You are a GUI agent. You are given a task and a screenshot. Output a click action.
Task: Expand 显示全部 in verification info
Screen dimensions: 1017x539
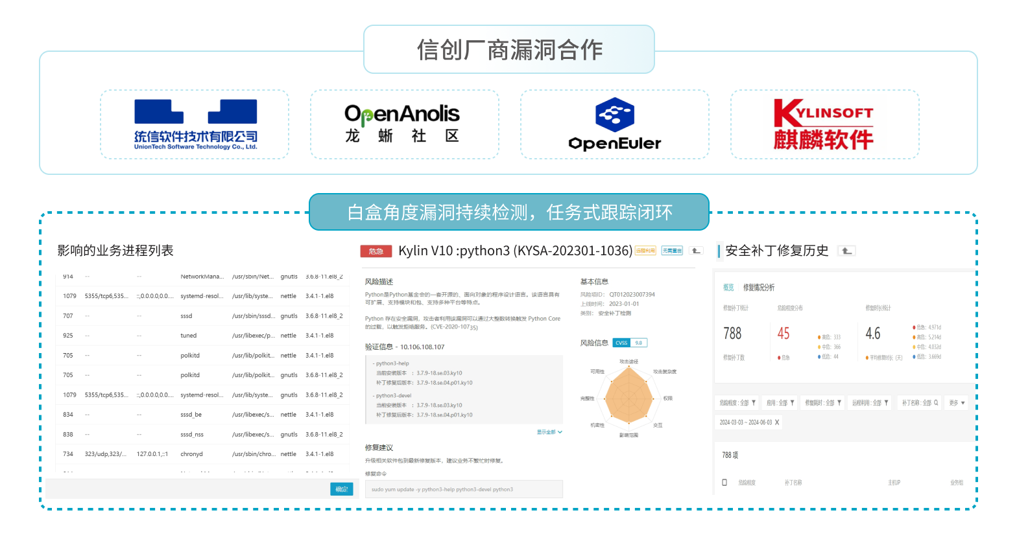549,432
